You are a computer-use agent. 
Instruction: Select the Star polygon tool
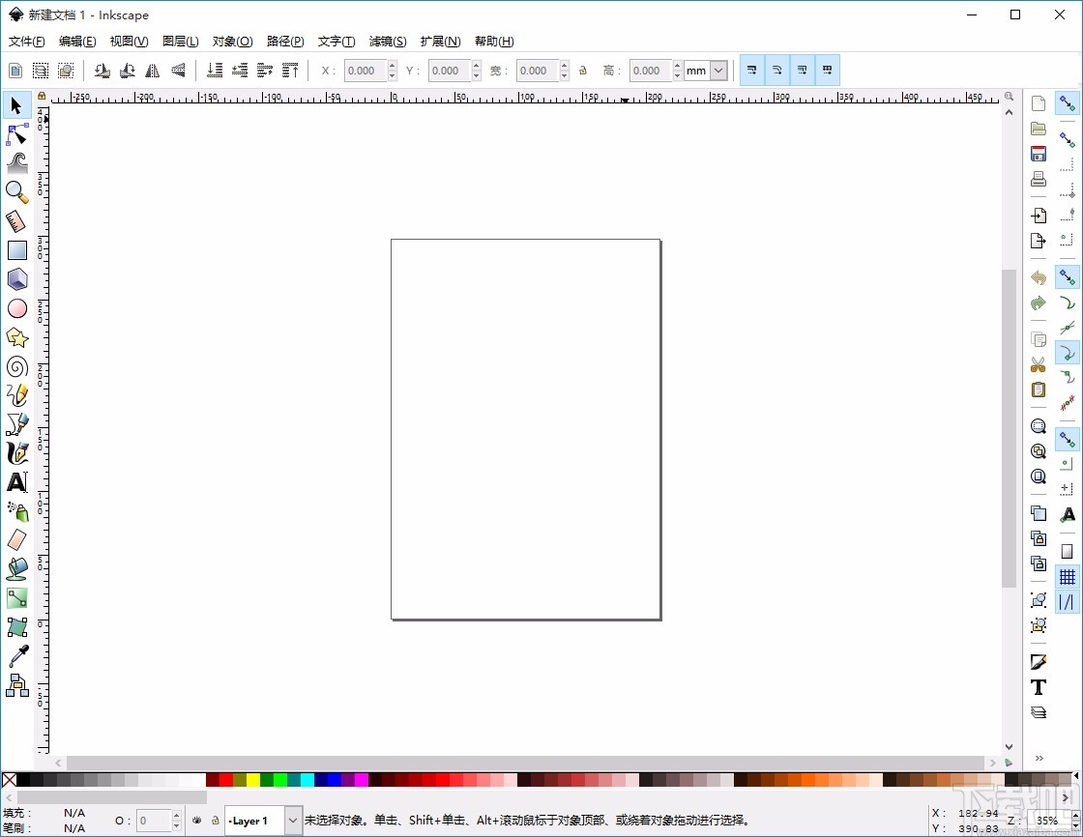tap(17, 337)
